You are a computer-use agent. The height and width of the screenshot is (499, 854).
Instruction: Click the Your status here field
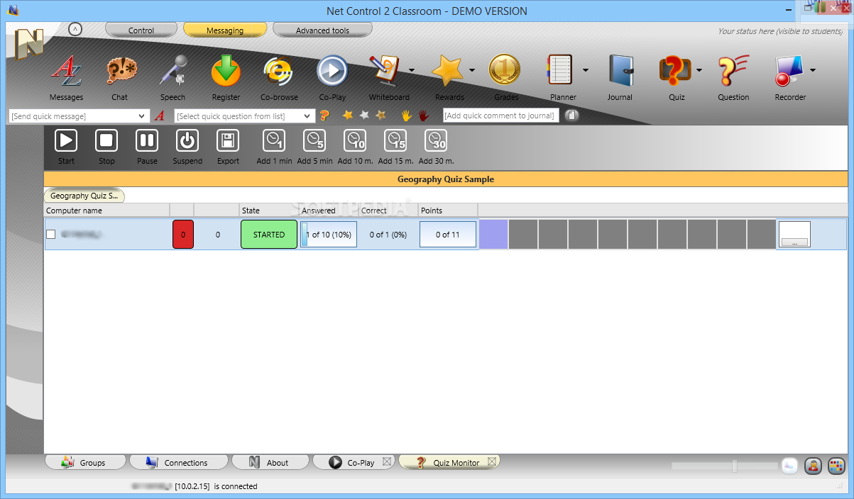[x=780, y=31]
